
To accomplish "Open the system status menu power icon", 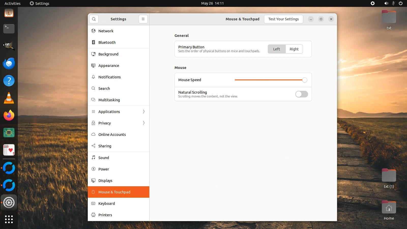I will click(401, 3).
